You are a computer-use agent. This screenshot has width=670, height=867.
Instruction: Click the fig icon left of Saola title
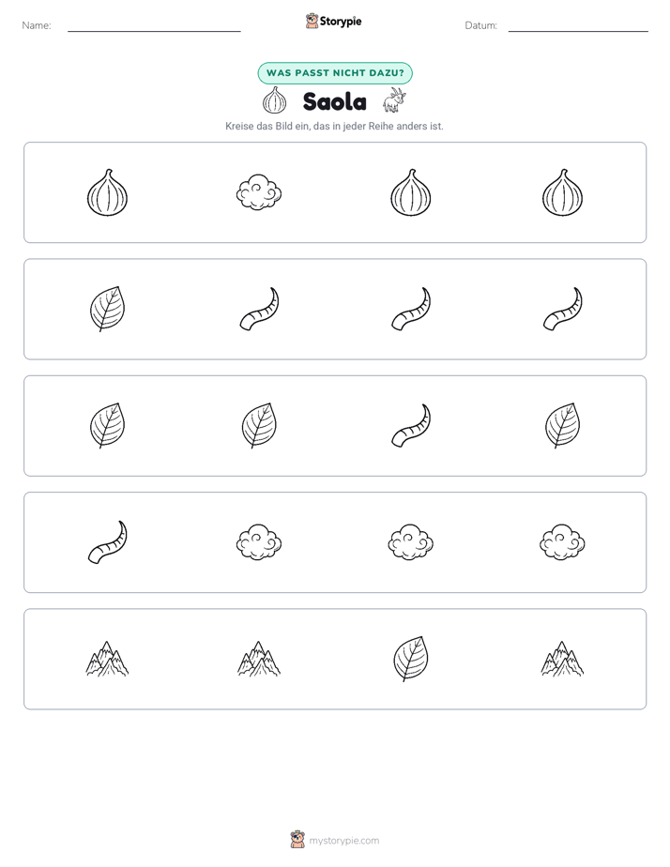click(x=274, y=100)
